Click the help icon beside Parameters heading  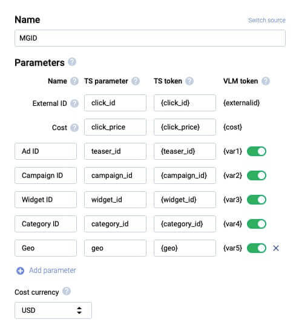click(x=72, y=62)
